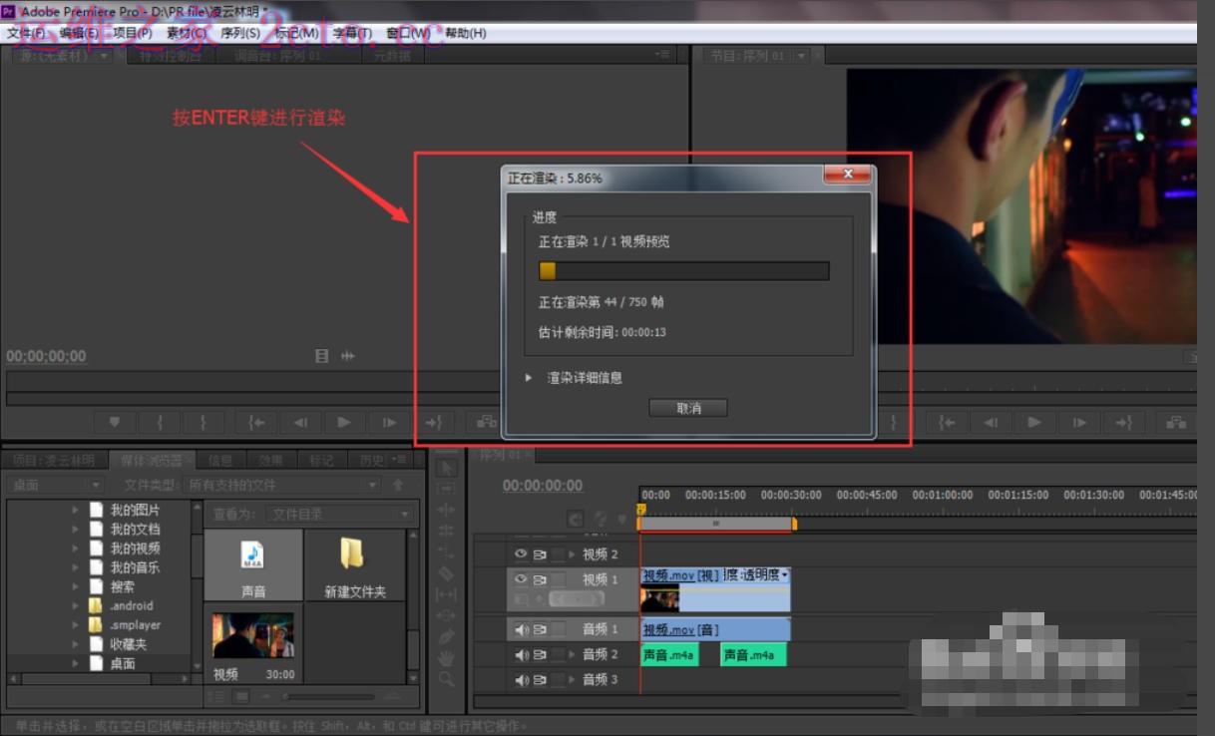The width and height of the screenshot is (1215, 736).
Task: Select the Hand tool
Action: coord(446,658)
